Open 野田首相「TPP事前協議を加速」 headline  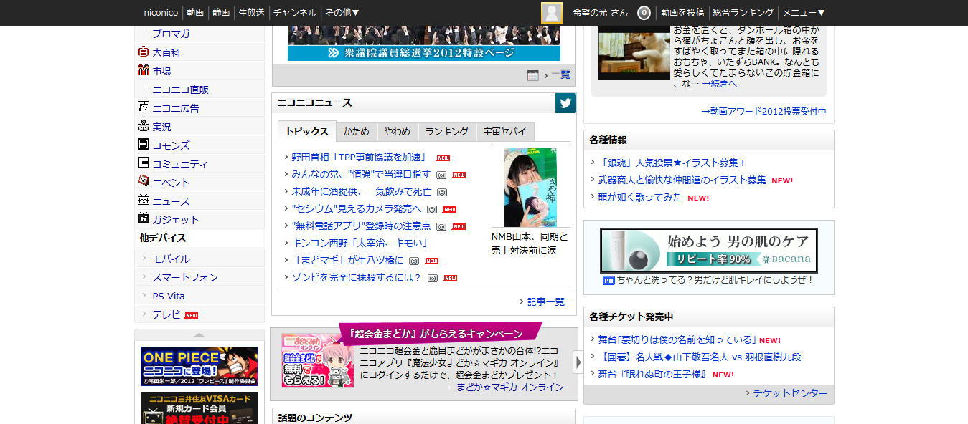(x=360, y=157)
